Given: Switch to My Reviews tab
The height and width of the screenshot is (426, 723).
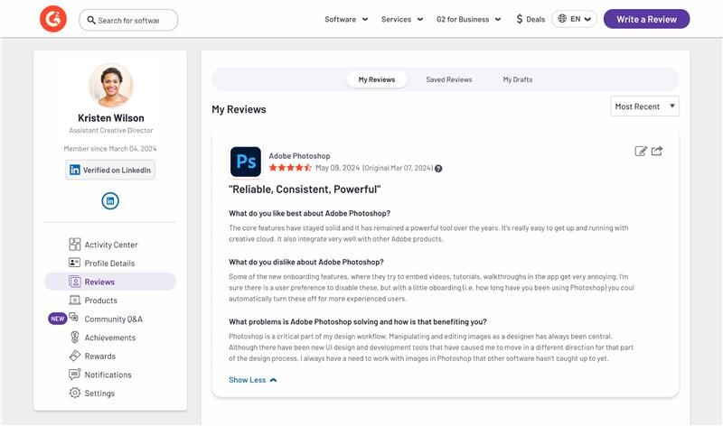Looking at the screenshot, I should click(377, 79).
